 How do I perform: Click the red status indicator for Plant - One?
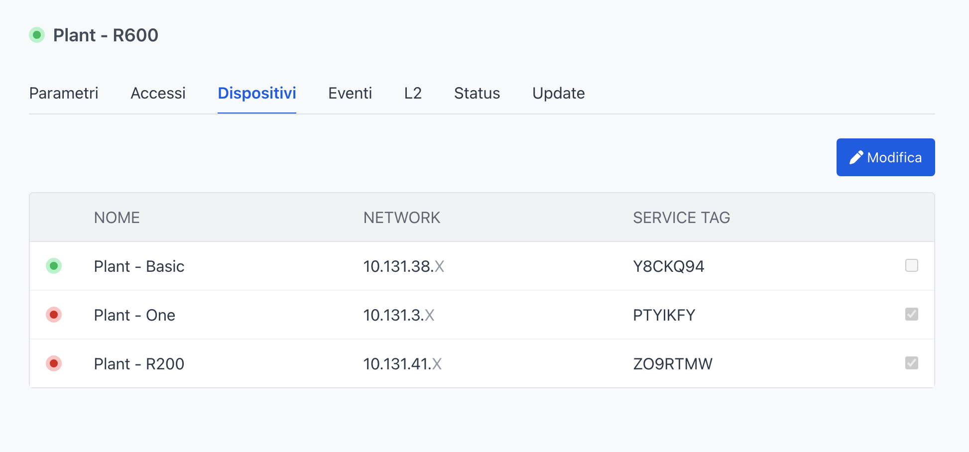tap(54, 315)
